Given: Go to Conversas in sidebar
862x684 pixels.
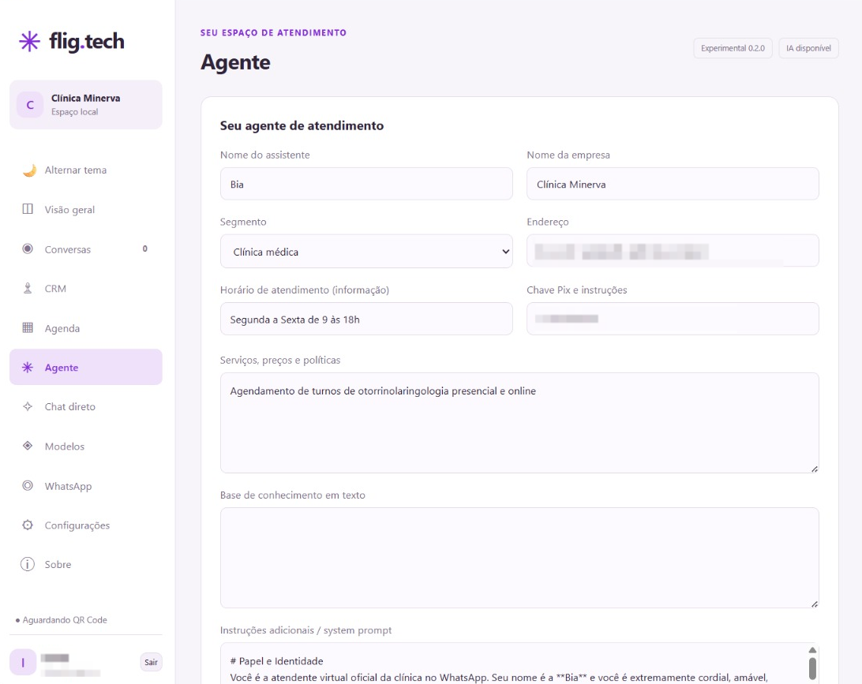Looking at the screenshot, I should pyautogui.click(x=86, y=249).
